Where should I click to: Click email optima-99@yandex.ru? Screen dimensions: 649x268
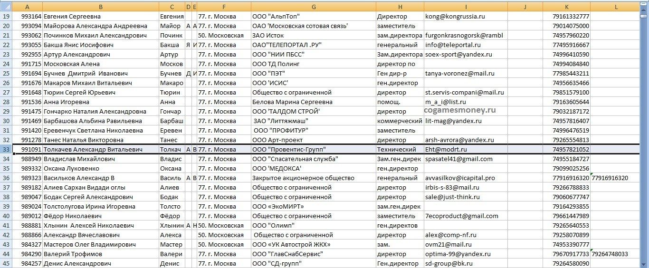pyautogui.click(x=466, y=254)
